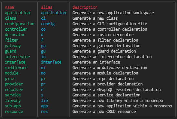Click the 'cl' alias
Screen dimensions: 177x119
(43, 18)
